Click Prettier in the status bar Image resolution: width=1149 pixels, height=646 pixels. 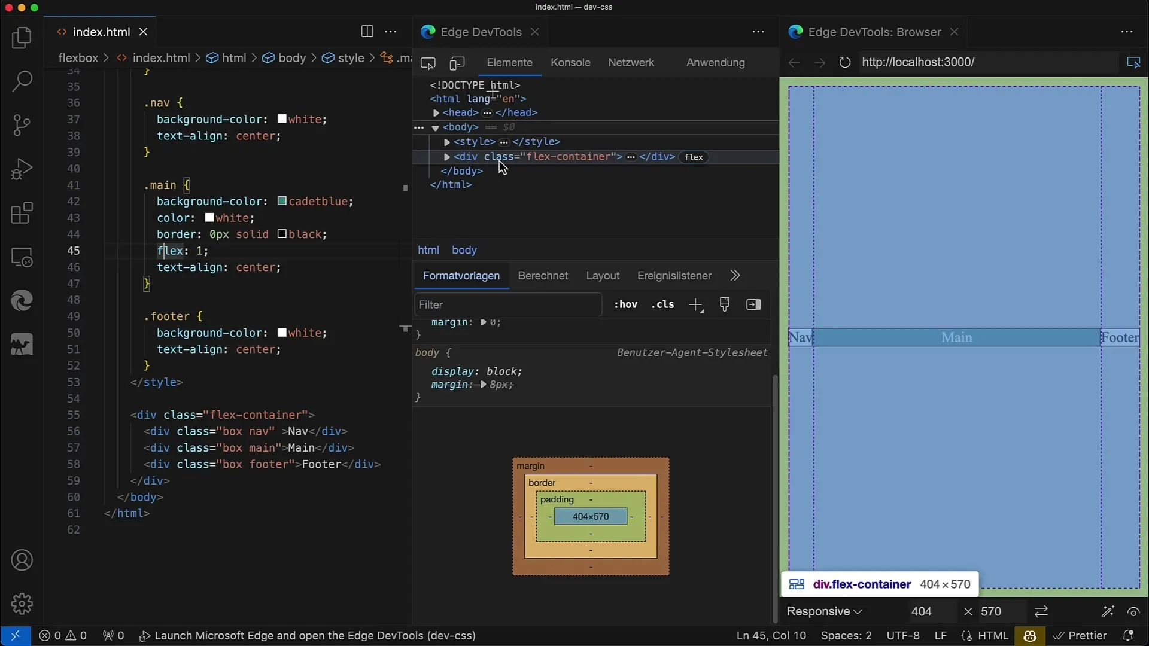point(1080,636)
